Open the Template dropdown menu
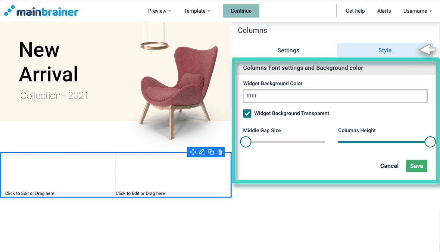The height and width of the screenshot is (252, 440). click(197, 11)
